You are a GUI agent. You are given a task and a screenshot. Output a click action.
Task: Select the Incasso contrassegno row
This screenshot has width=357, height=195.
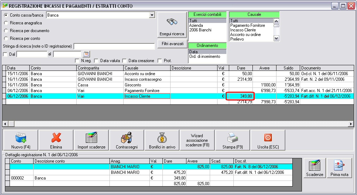click(x=178, y=79)
